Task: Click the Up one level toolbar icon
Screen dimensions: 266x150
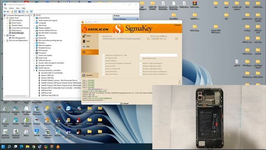Action: [x=12, y=12]
